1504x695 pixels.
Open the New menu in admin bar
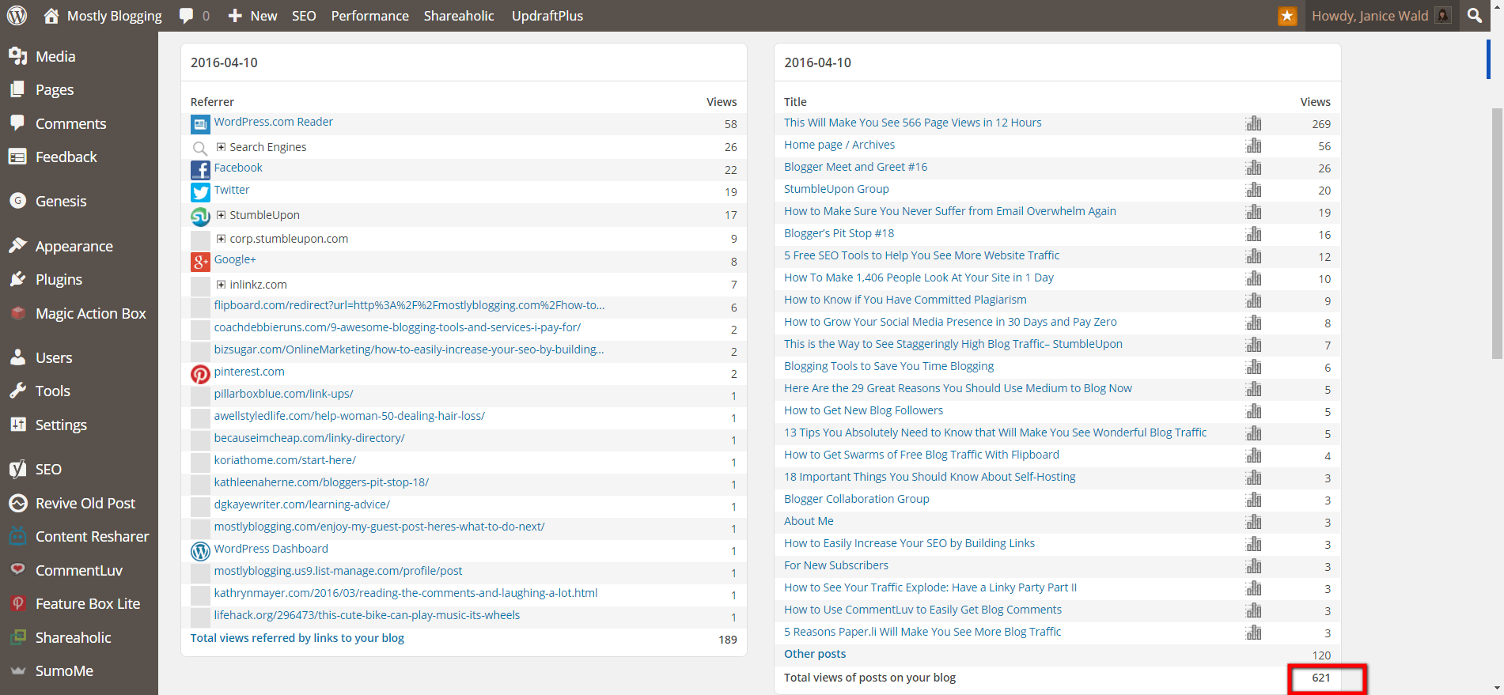[x=252, y=16]
